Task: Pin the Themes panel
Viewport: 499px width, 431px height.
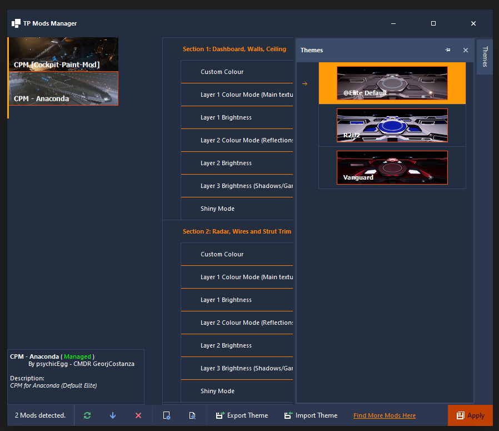Action: 448,50
